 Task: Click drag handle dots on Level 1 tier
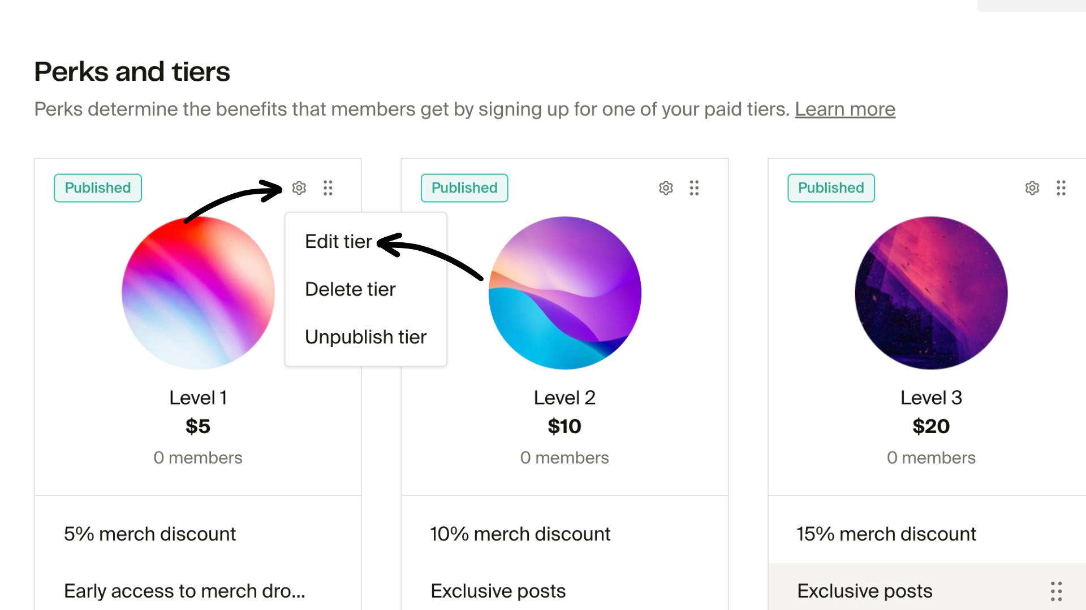[x=328, y=188]
